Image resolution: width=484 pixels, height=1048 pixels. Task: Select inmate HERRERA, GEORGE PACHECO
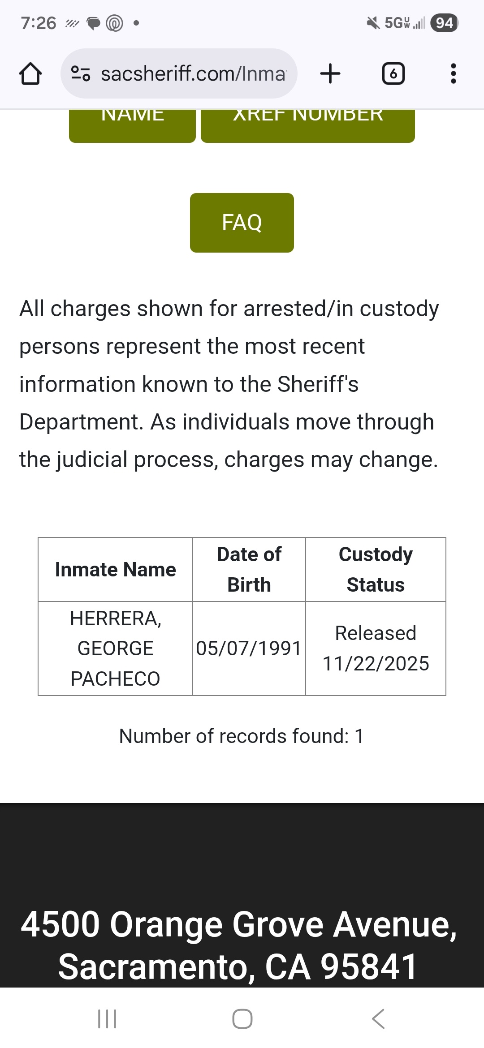[x=115, y=649]
